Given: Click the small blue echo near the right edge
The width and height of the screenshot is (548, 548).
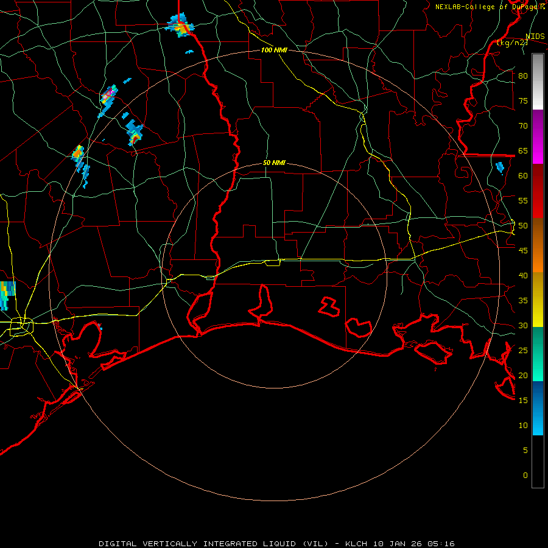Looking at the screenshot, I should pos(500,167).
